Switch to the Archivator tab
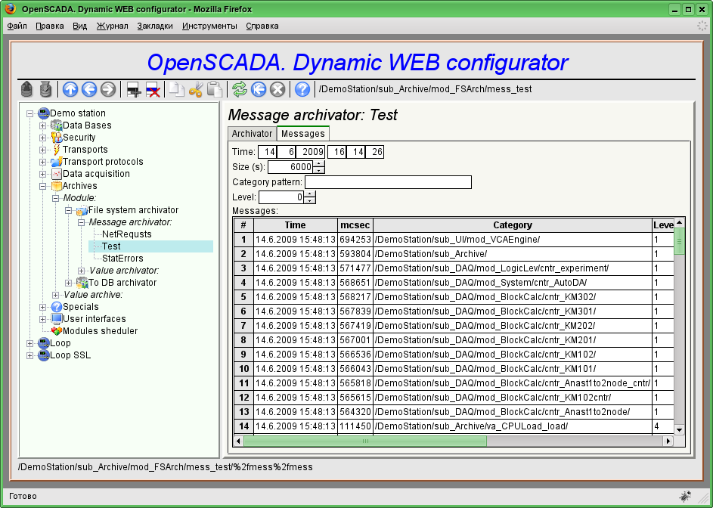713x508 pixels. (252, 134)
